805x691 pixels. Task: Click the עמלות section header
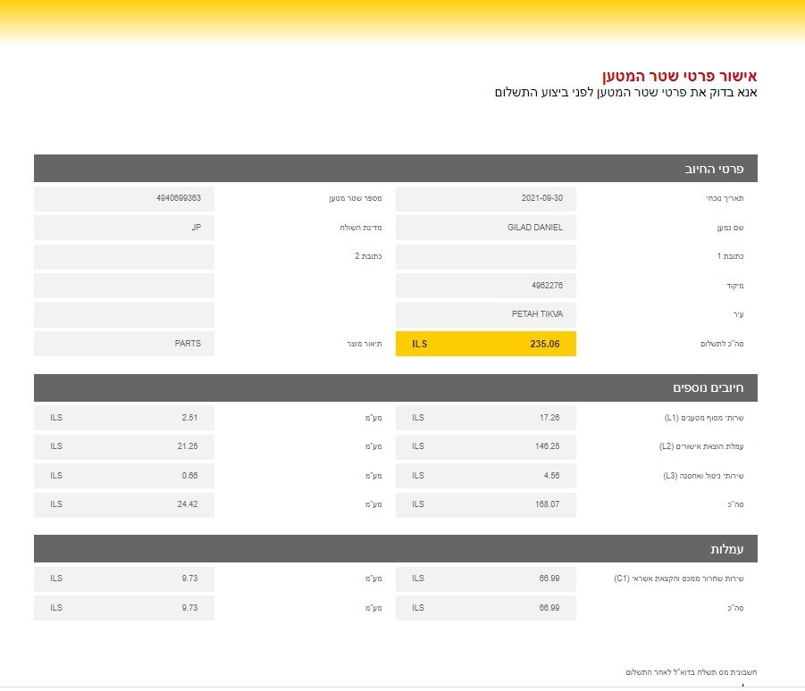(396, 548)
